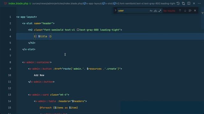Place cursor on '$title' variable
Viewport: 204px width, 114px height.
(43, 36)
